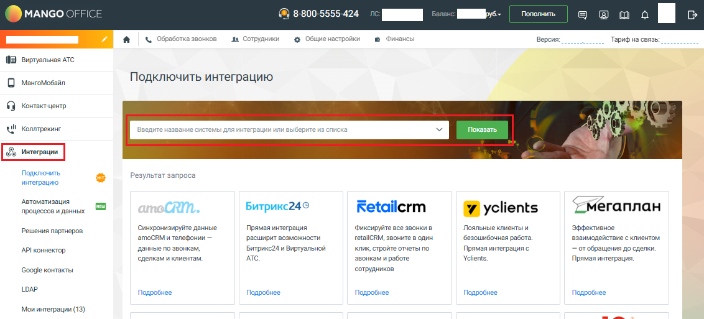Open Автоматизация процессов и данных
704x319 pixels.
click(x=53, y=206)
